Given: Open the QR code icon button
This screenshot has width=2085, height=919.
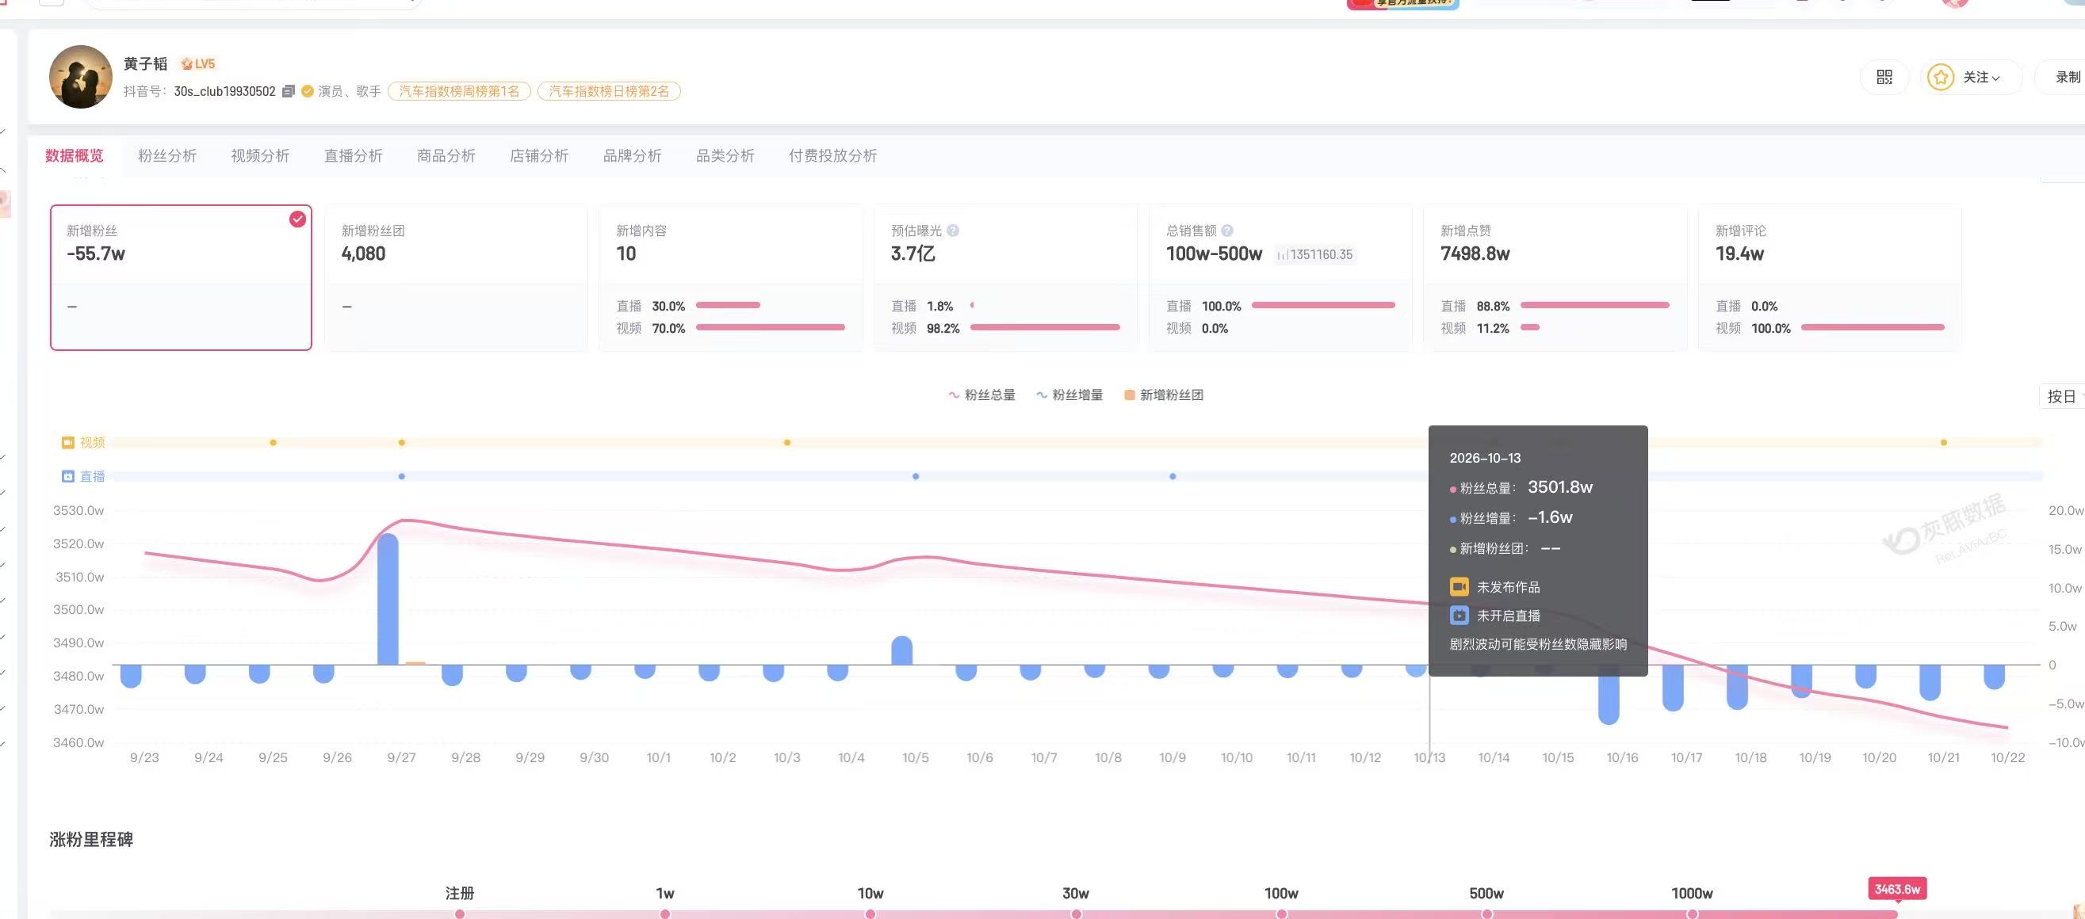Looking at the screenshot, I should click(1884, 77).
